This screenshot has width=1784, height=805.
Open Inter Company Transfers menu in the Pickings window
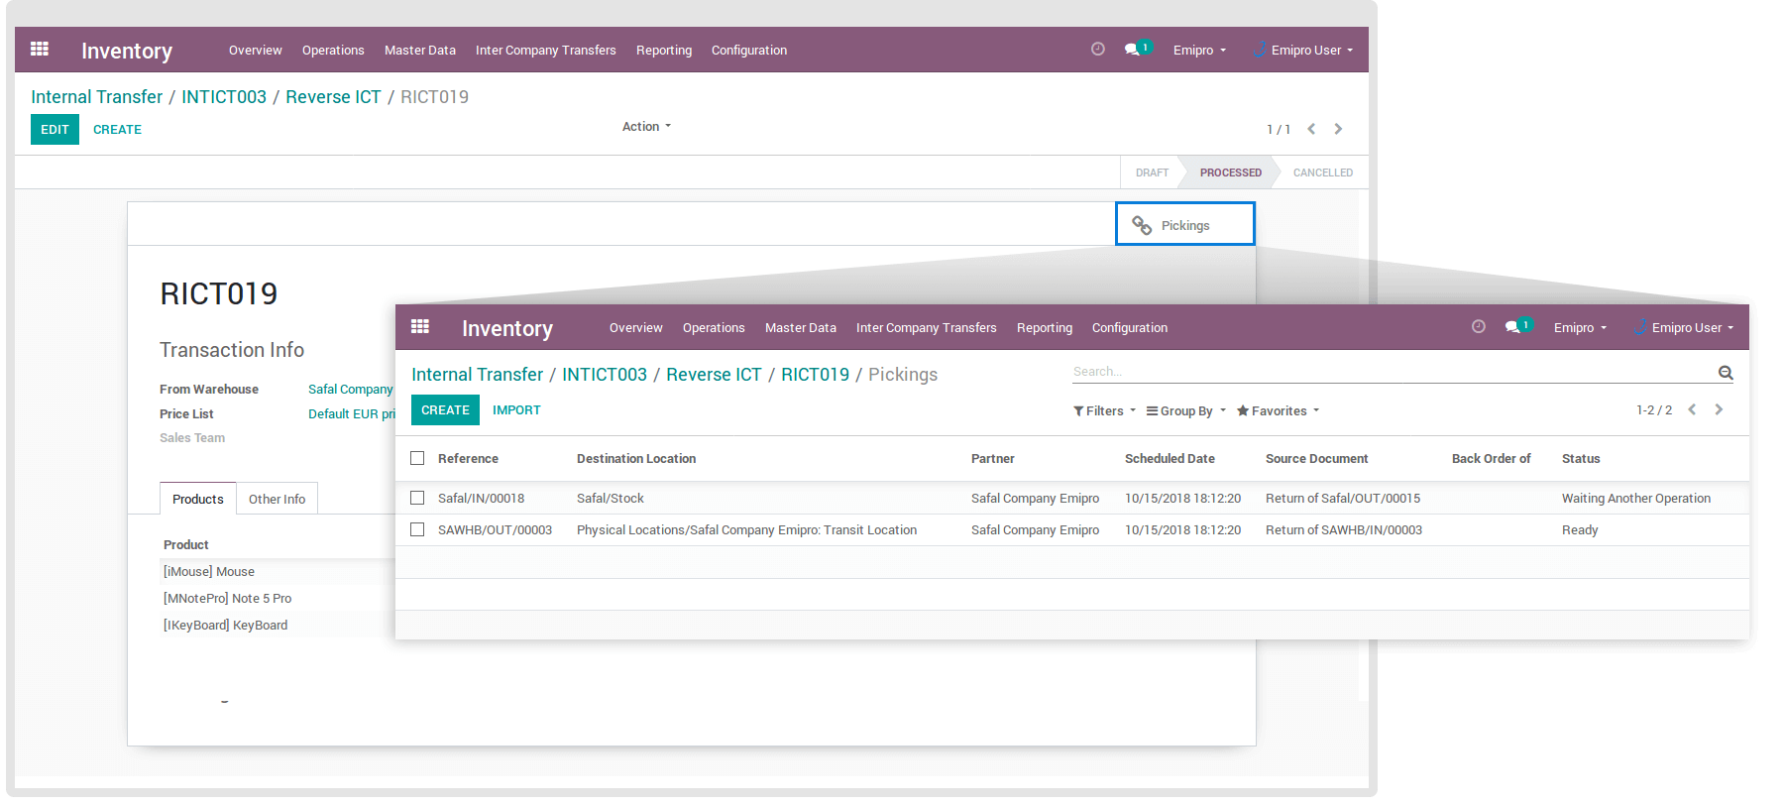pos(926,328)
